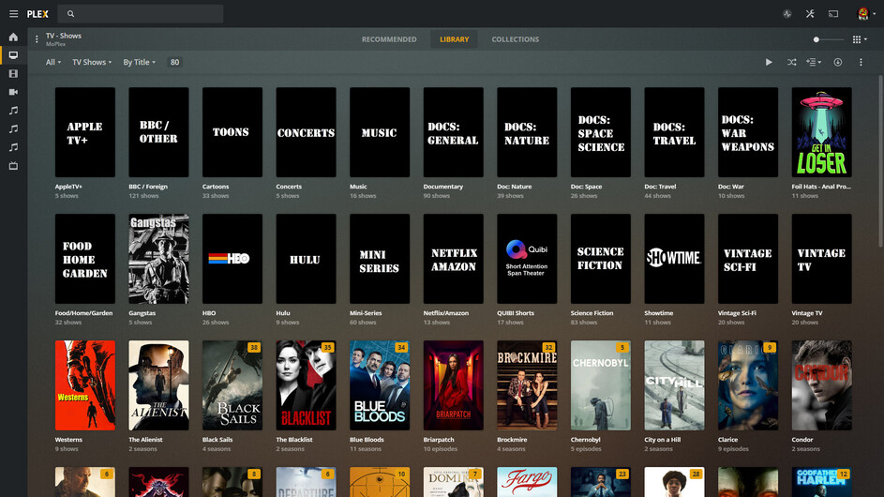The height and width of the screenshot is (497, 884).
Task: Click the Plex logo
Action: coord(37,13)
